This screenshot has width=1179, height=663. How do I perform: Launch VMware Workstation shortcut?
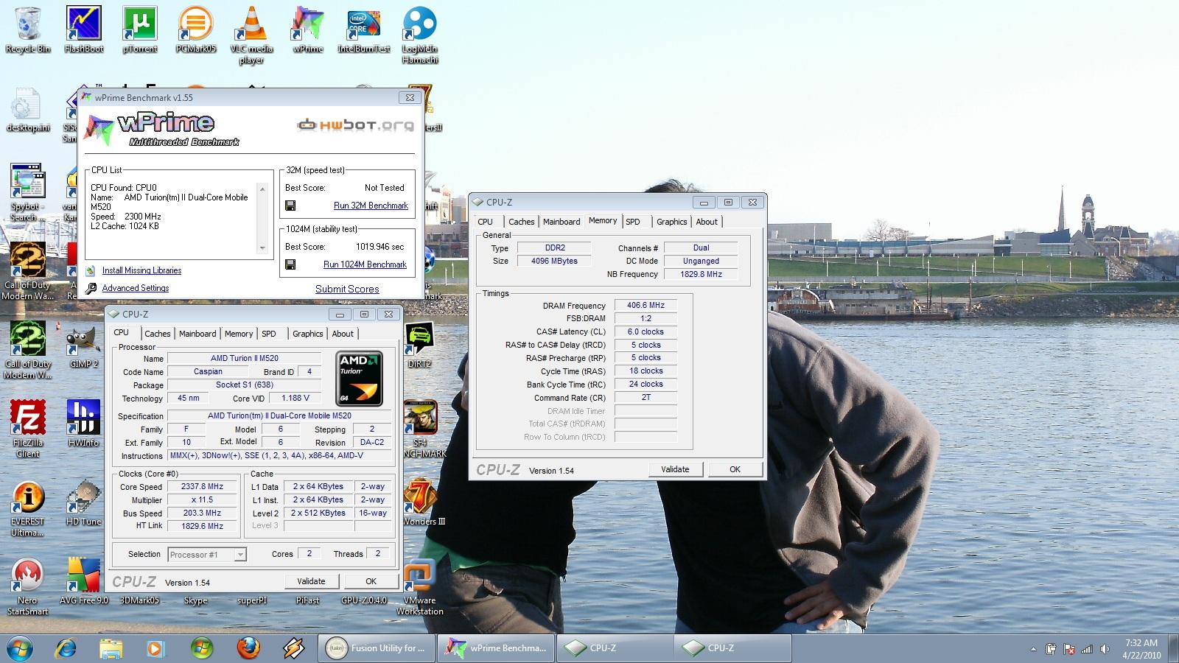pos(419,587)
